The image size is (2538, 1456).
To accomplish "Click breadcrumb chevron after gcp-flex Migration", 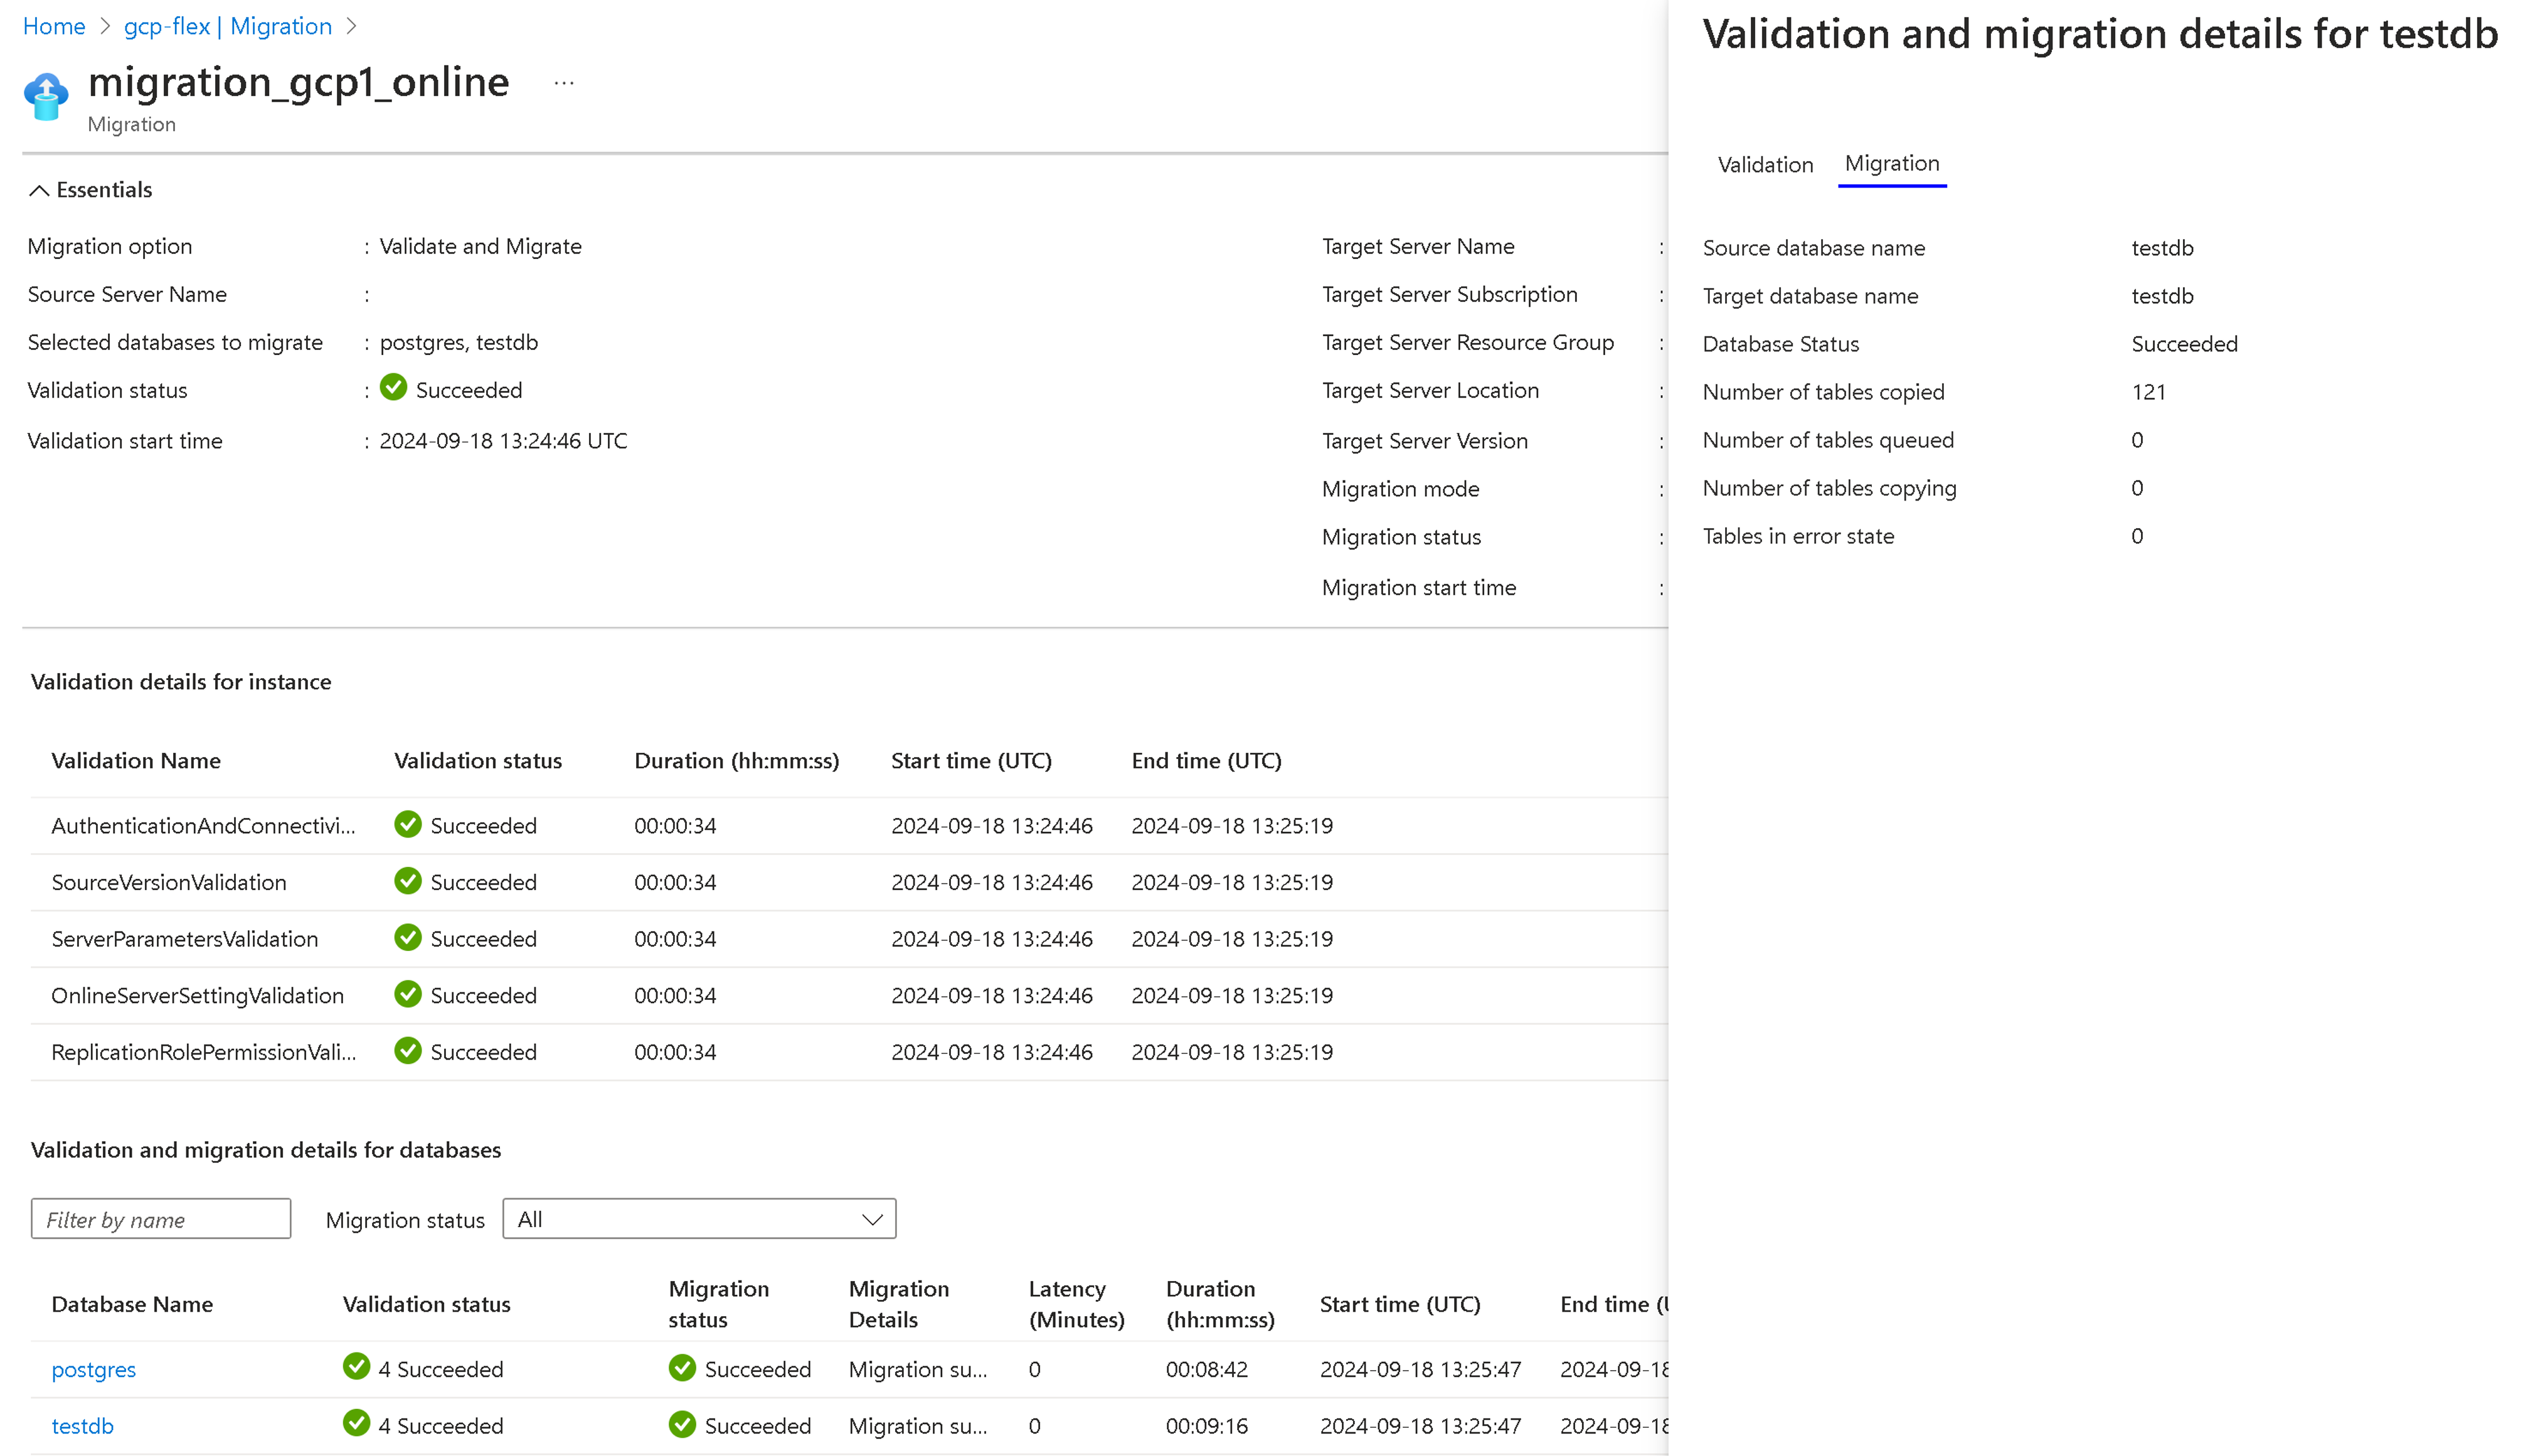I will [351, 27].
